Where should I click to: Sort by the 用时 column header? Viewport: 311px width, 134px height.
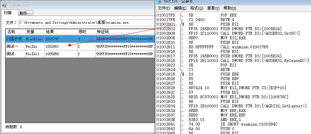(86, 32)
